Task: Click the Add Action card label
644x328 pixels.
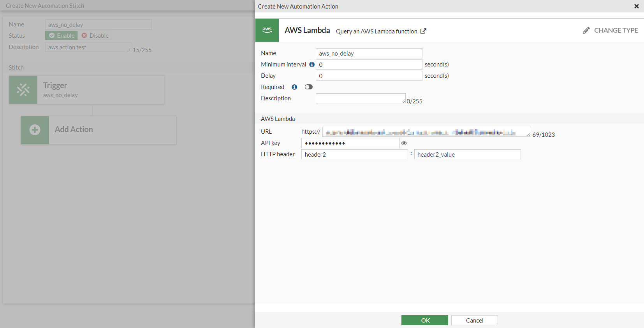Action: 74,129
